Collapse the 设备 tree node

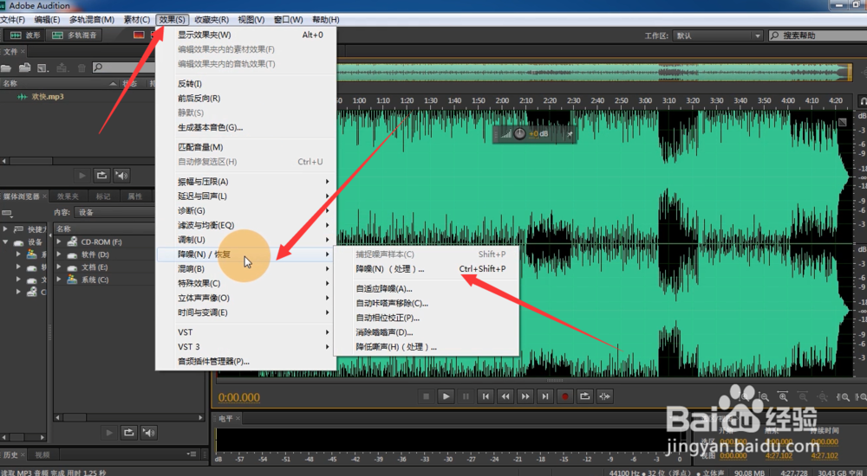[5, 241]
